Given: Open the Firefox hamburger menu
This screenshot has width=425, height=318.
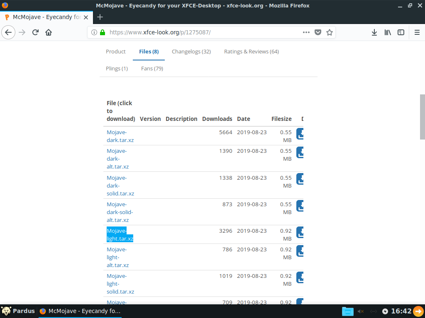Looking at the screenshot, I should coord(417,32).
